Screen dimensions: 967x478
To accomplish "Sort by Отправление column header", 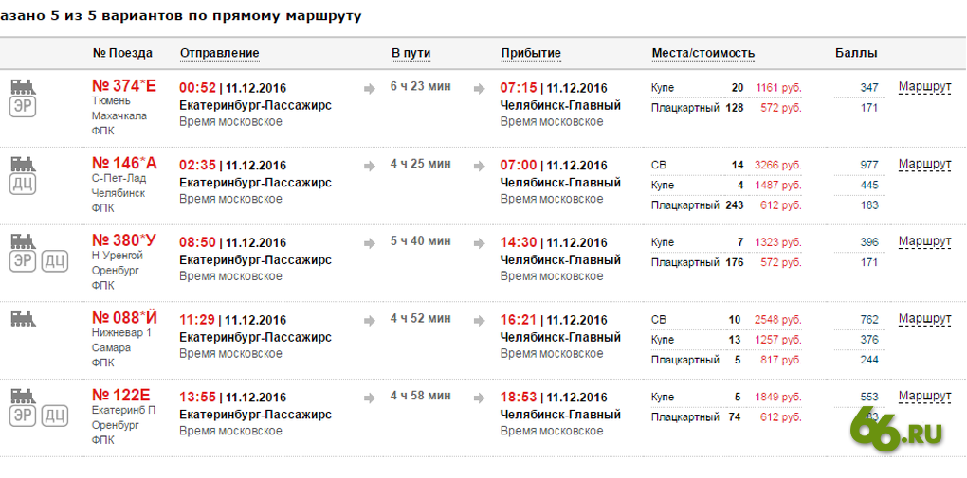I will [220, 54].
